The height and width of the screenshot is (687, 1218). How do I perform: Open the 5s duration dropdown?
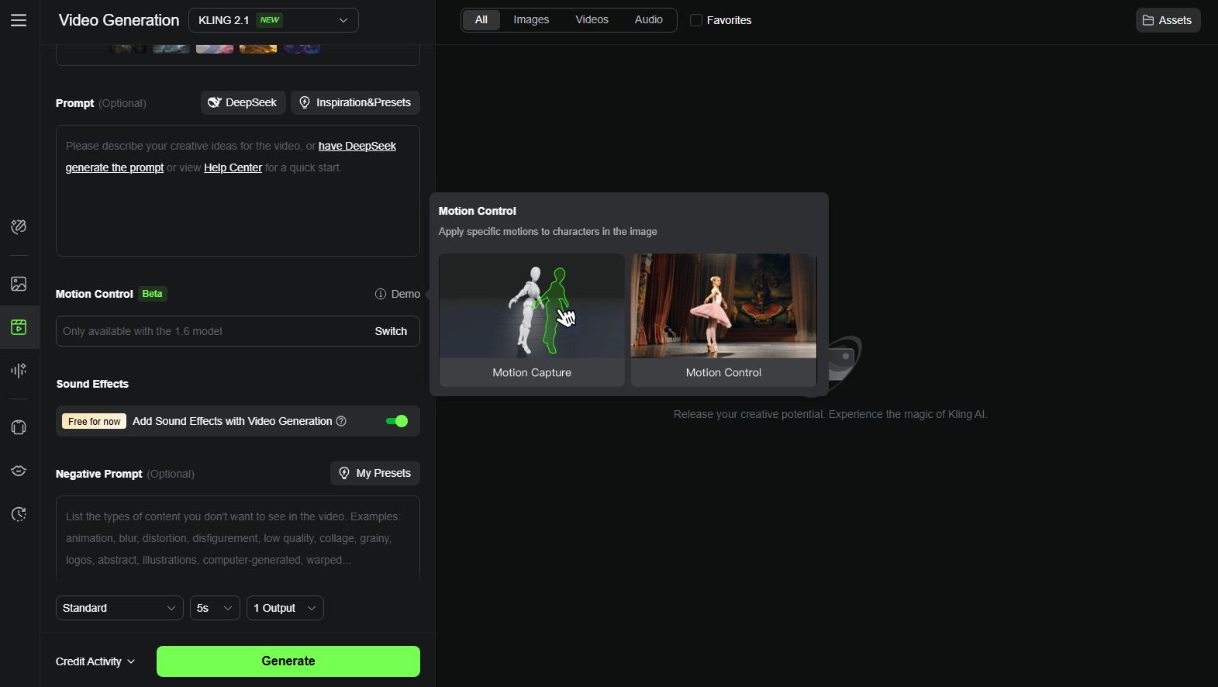[x=215, y=608]
